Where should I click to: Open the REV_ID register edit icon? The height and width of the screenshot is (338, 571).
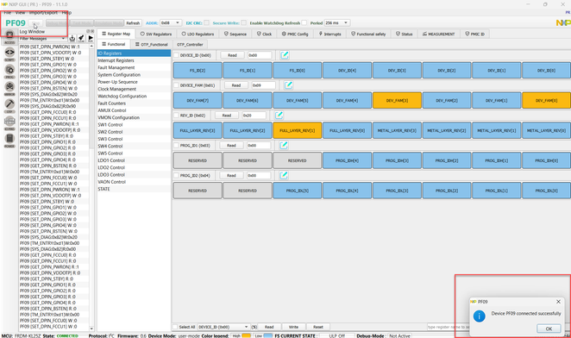click(x=279, y=115)
